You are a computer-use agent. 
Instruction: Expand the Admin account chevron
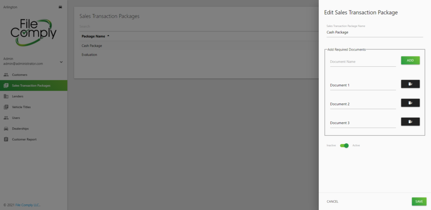point(61,62)
